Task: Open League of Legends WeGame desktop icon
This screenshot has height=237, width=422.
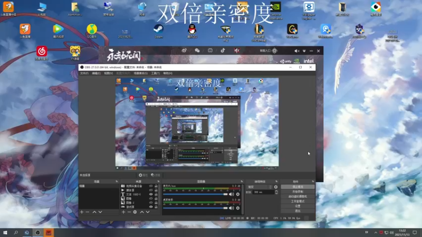Action: tap(258, 32)
